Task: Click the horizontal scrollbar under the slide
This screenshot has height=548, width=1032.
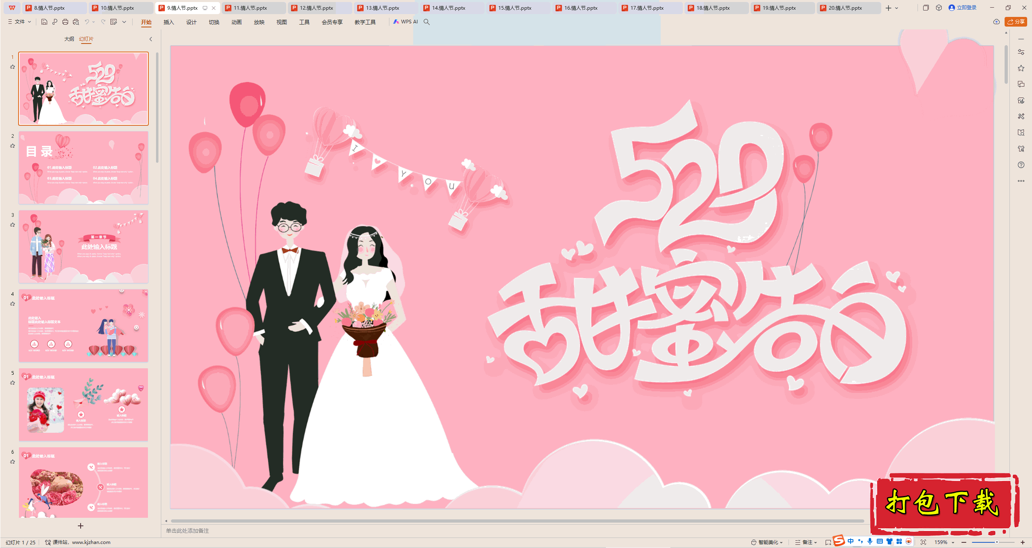Action: 517,521
